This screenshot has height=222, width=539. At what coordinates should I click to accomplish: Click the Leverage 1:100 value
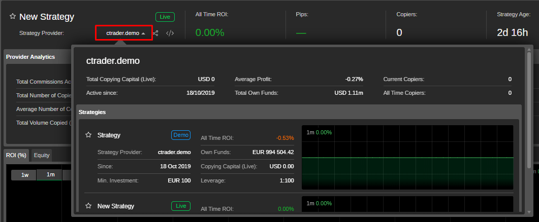(287, 180)
